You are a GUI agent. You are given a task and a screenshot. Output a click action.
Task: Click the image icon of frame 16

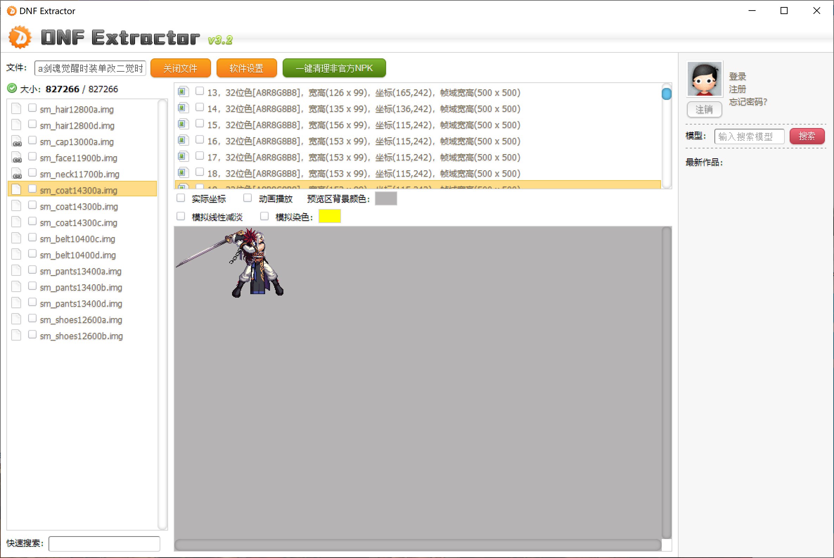coord(182,141)
